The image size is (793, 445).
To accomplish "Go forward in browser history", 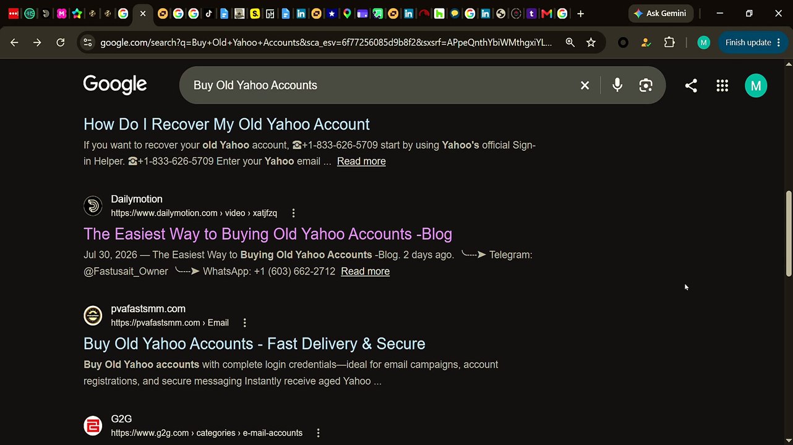I will (37, 43).
